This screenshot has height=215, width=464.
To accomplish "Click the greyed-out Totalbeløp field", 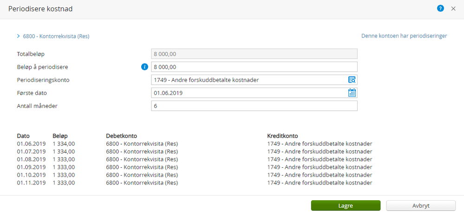I will click(x=254, y=54).
